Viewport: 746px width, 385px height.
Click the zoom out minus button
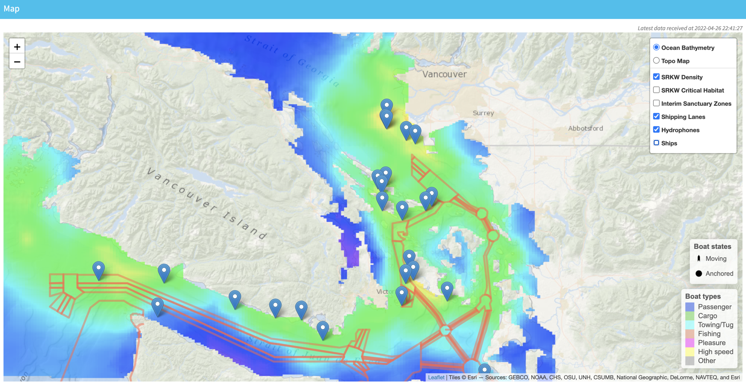17,62
